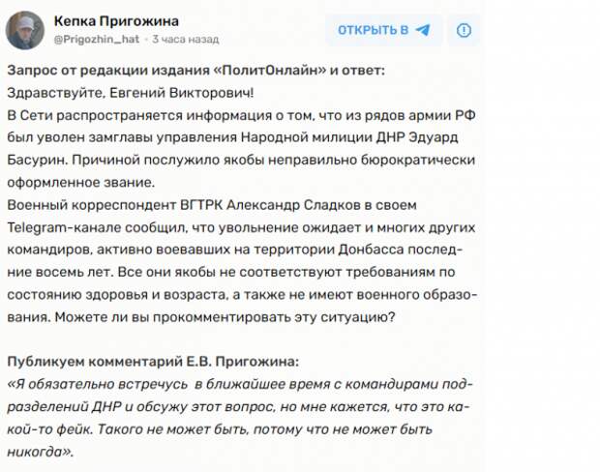Image resolution: width=600 pixels, height=472 pixels.
Task: Click the bold line «Публикуем комментарий Е.В. Пригожина:»
Action: 153,362
